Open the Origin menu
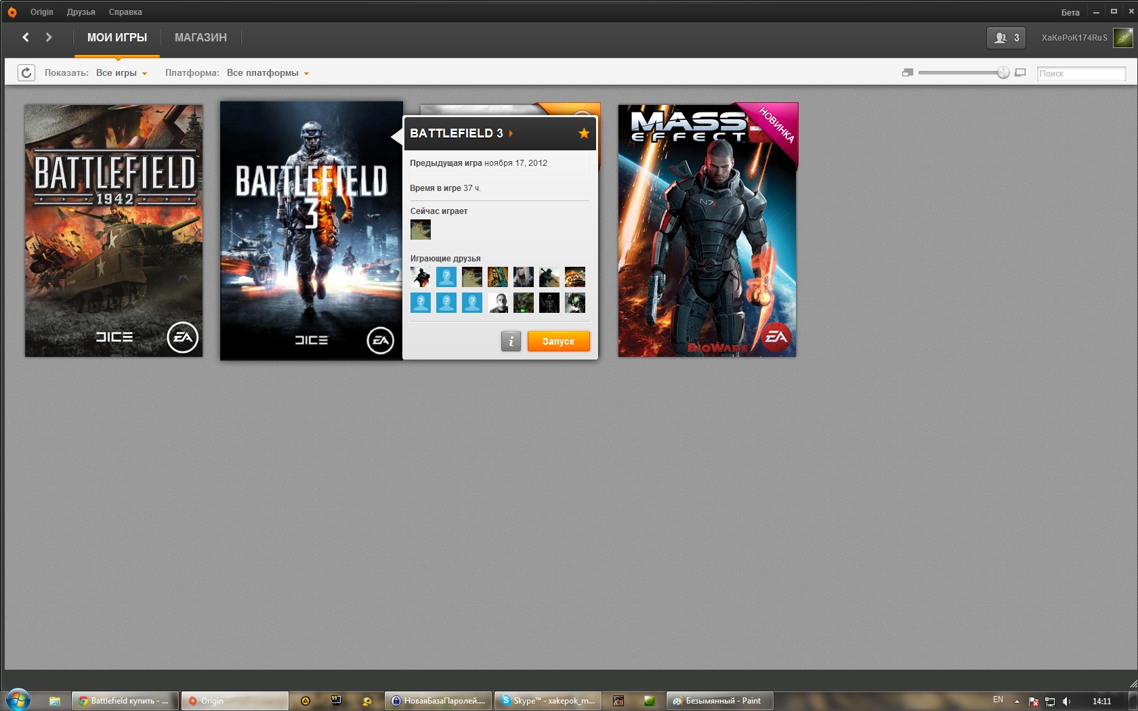Viewport: 1138px width, 711px height. click(x=41, y=12)
